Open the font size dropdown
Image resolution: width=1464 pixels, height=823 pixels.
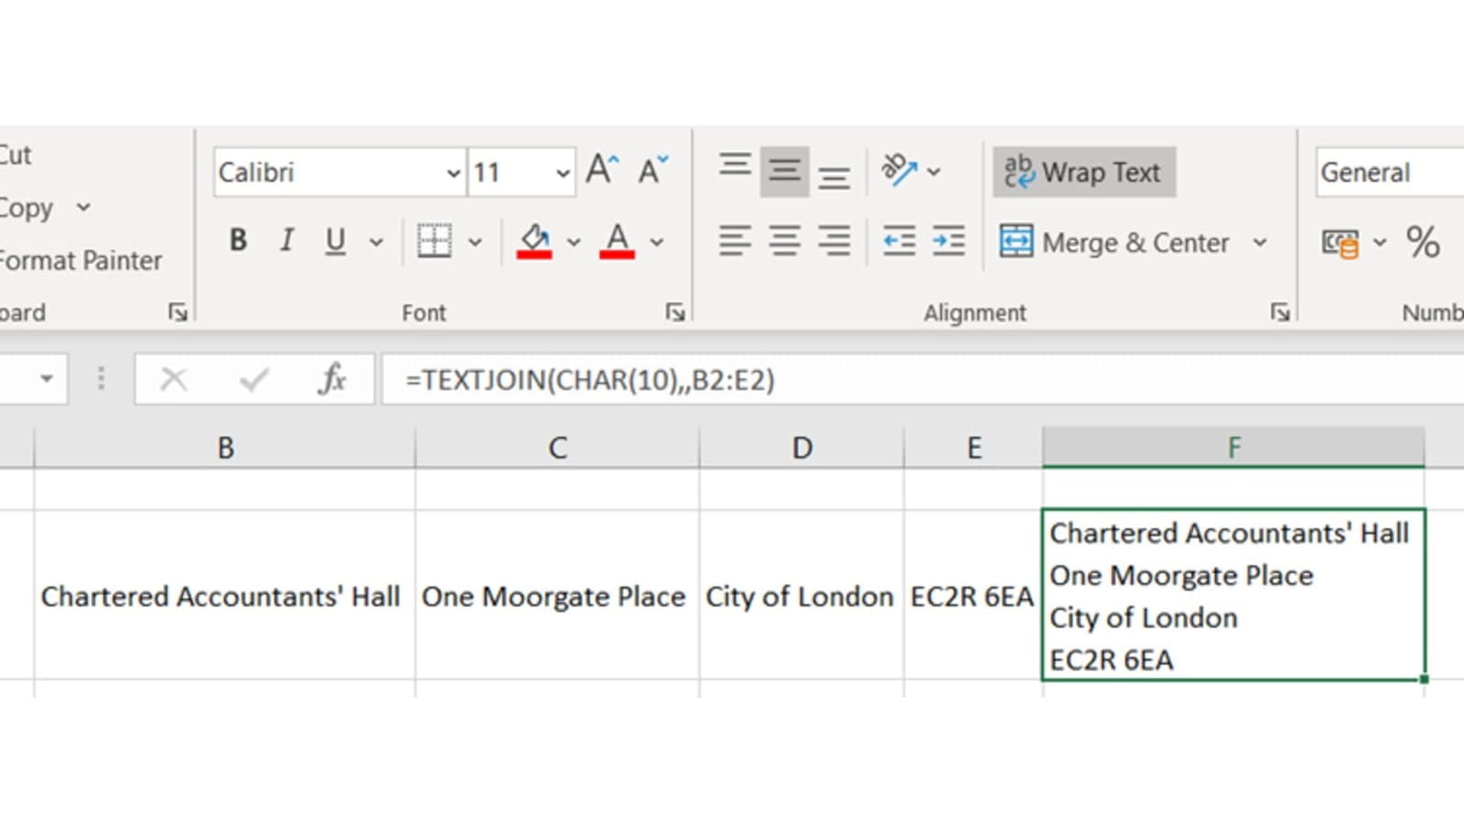pyautogui.click(x=562, y=173)
